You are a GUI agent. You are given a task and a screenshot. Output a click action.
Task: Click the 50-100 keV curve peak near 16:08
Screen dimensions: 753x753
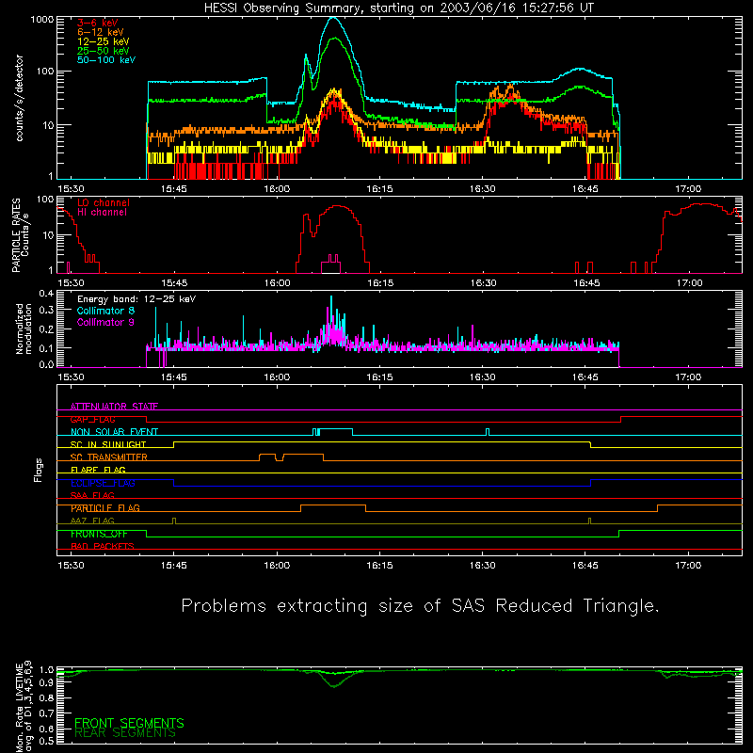[x=333, y=18]
